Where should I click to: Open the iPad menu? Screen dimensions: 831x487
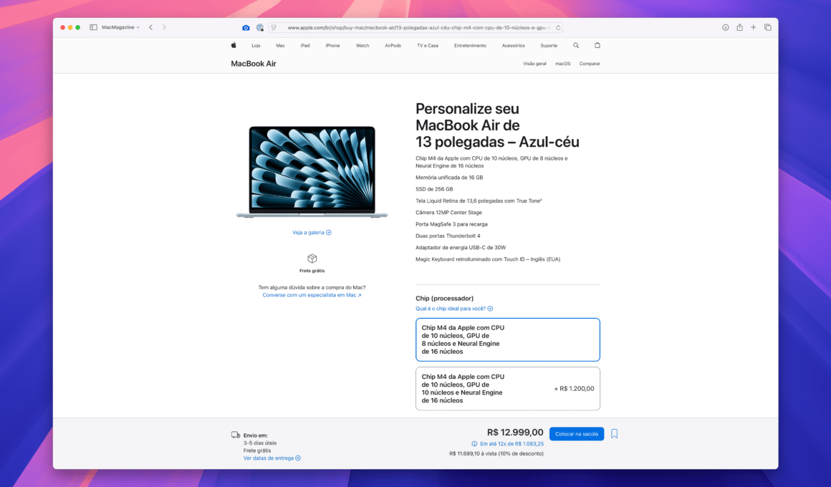[x=304, y=46]
